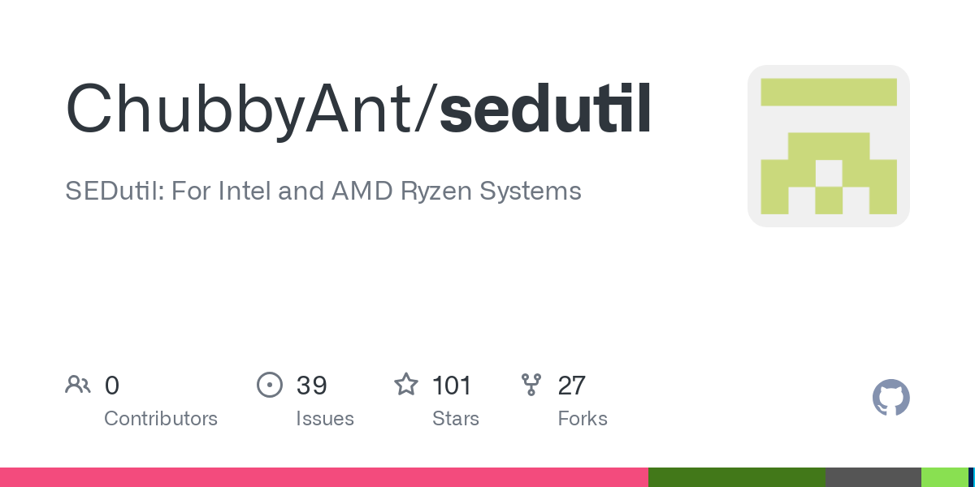
Task: Click the SEDutil description text
Action: 323,192
